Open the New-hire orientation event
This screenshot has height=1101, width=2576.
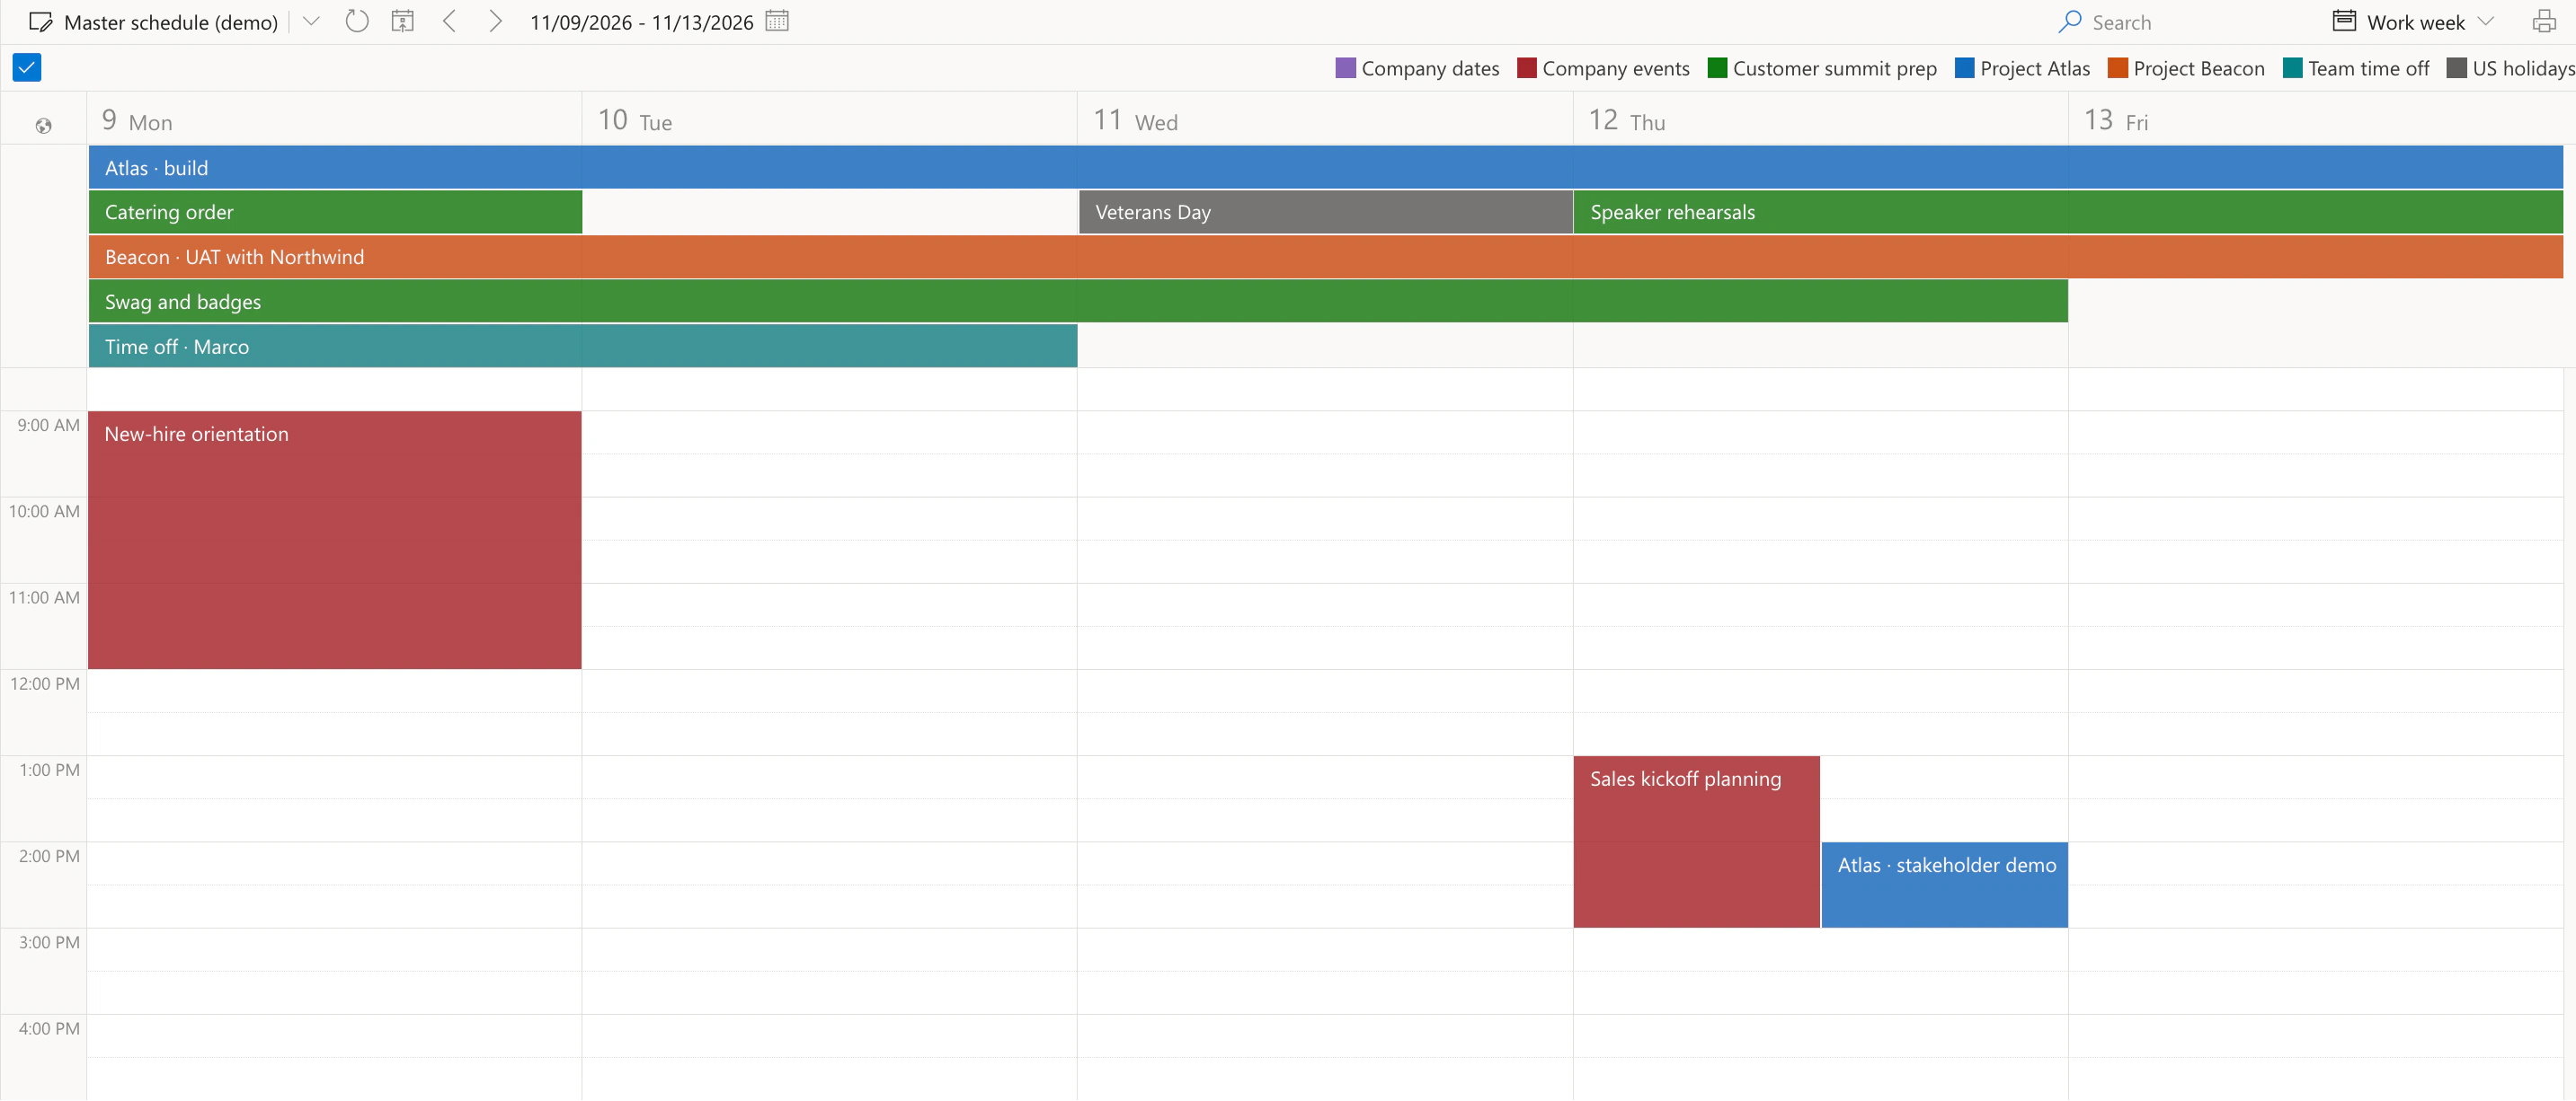point(335,540)
